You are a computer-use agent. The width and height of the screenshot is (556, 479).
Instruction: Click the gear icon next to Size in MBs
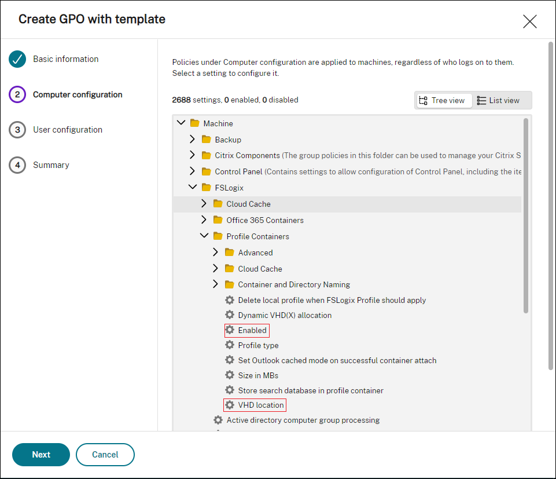(230, 375)
